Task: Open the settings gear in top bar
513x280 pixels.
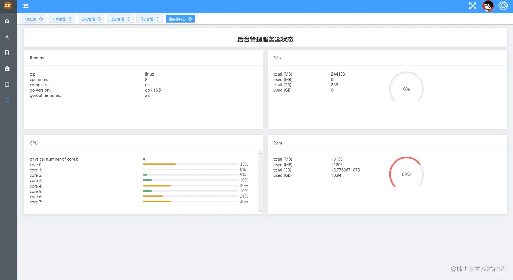Action: coord(503,6)
